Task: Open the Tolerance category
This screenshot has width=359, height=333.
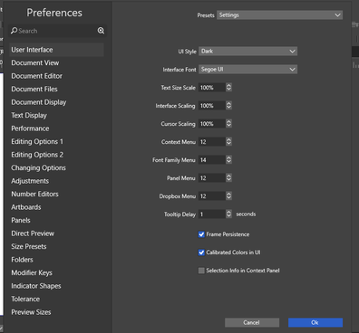Action: pos(25,299)
